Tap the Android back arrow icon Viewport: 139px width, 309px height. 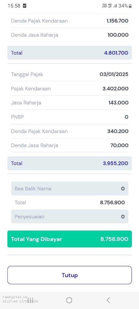108,300
